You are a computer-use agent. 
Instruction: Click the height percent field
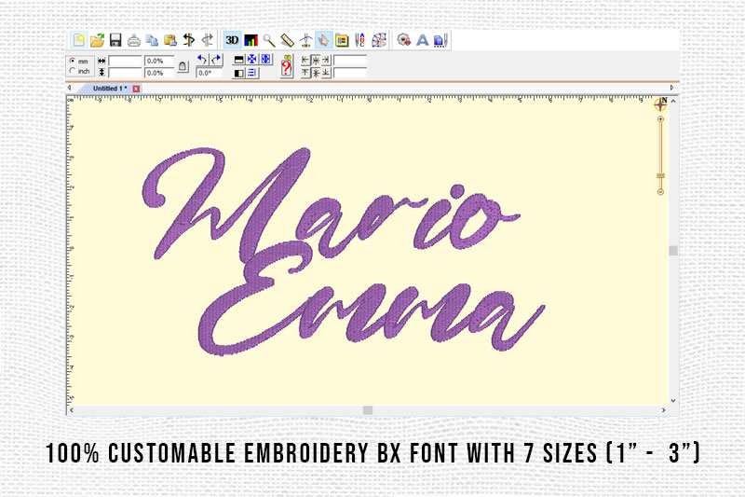[x=159, y=73]
